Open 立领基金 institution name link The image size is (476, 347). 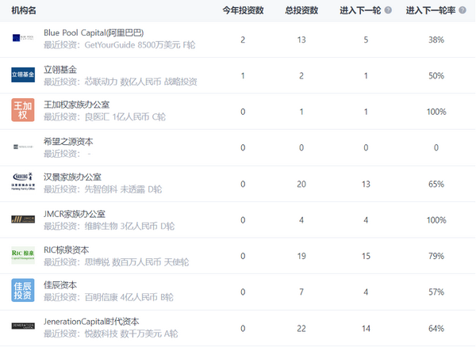[x=60, y=70]
